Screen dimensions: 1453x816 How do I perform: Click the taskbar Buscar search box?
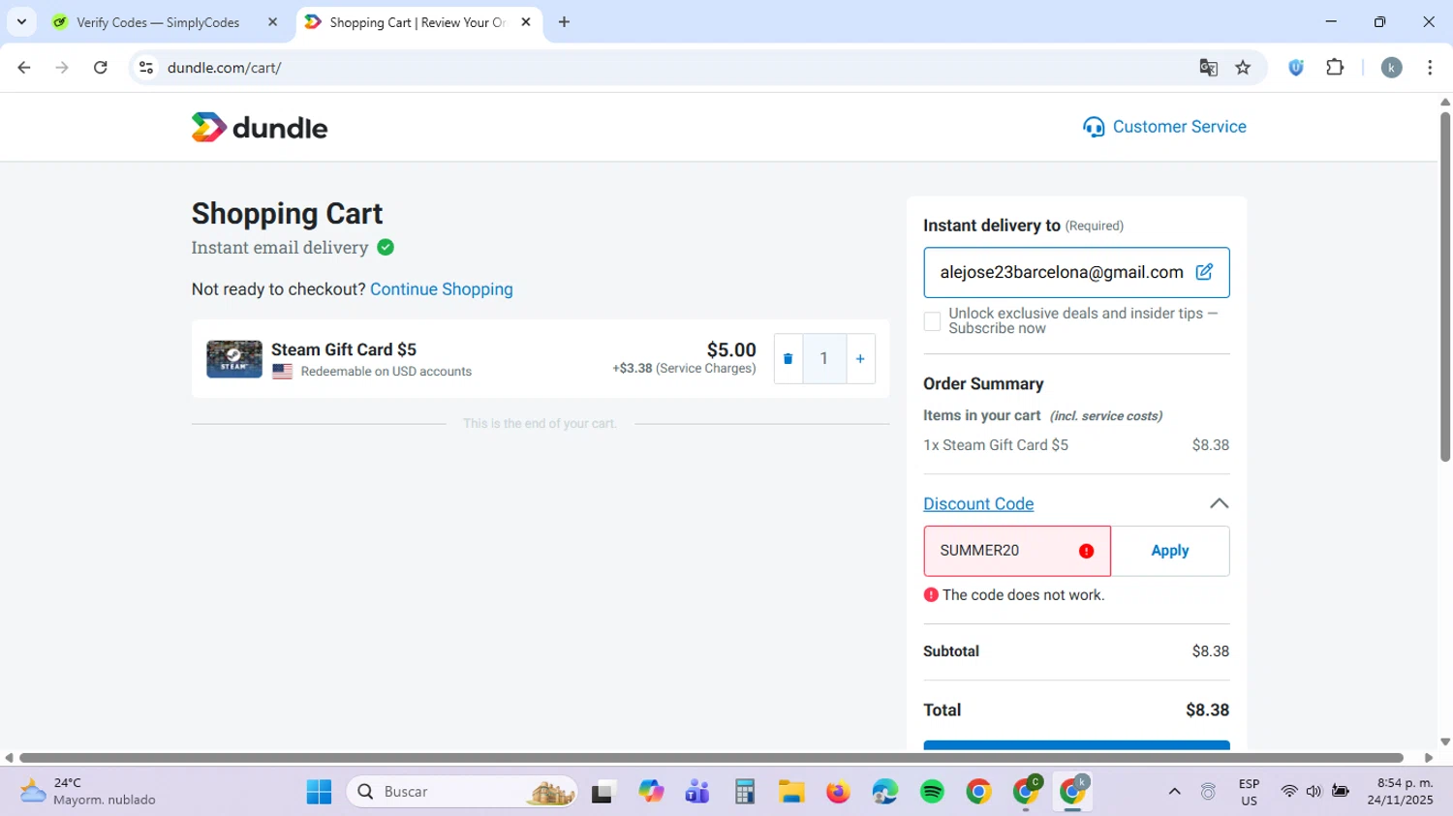coord(462,792)
